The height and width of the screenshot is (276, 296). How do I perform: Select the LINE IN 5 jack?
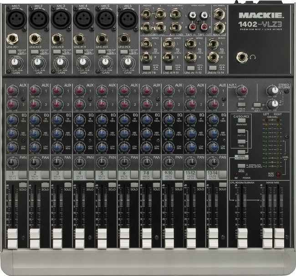[102, 39]
